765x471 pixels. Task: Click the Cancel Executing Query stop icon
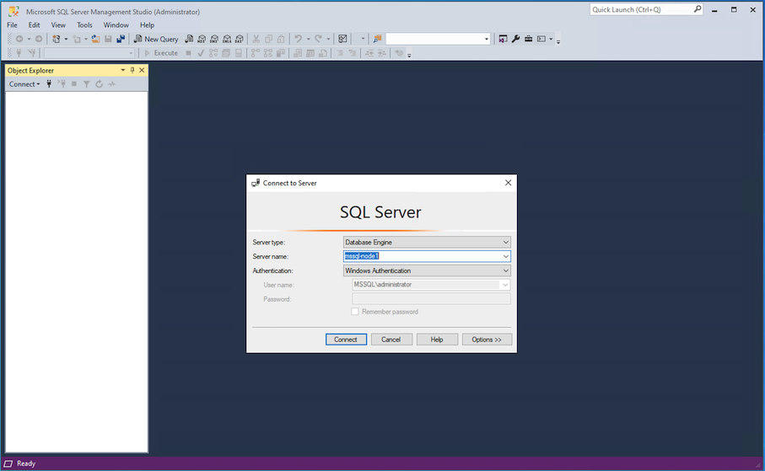[188, 53]
